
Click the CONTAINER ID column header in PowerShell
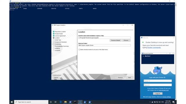click(x=14, y=9)
